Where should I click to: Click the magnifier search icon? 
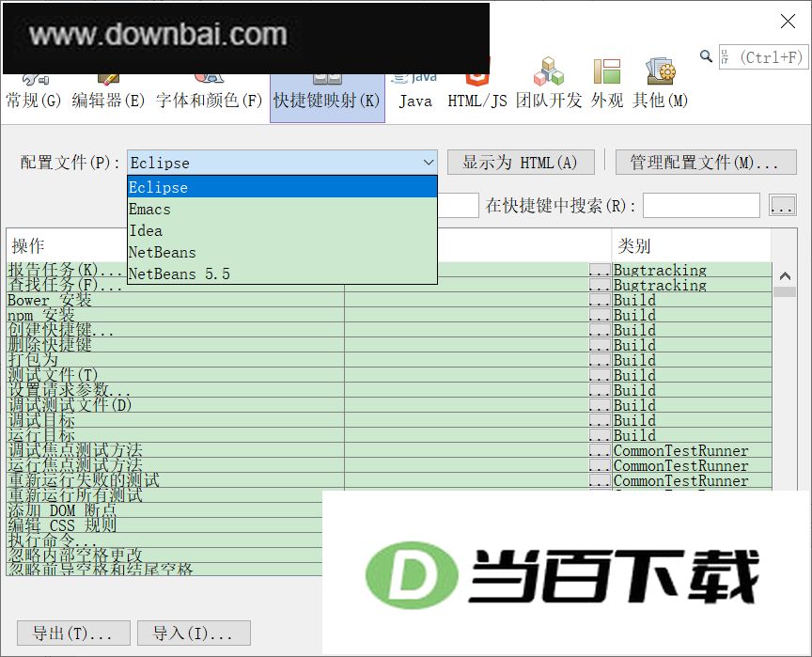pyautogui.click(x=706, y=55)
